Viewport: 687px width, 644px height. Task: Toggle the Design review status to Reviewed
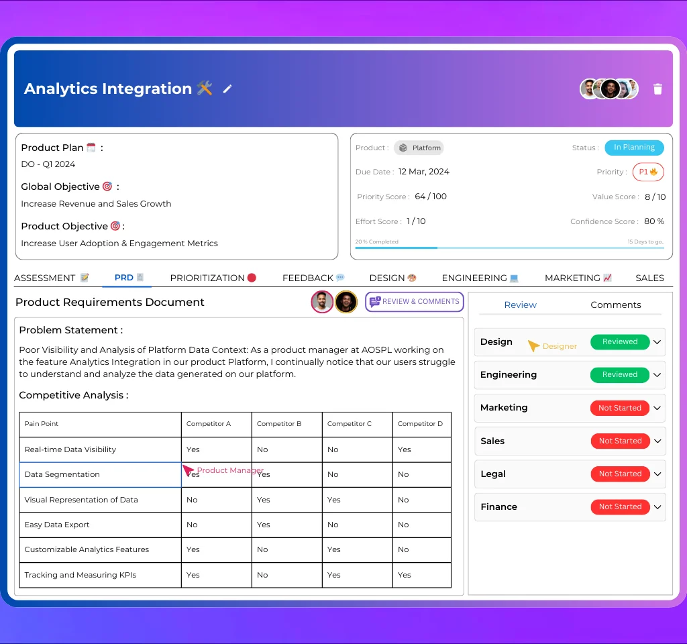(619, 341)
